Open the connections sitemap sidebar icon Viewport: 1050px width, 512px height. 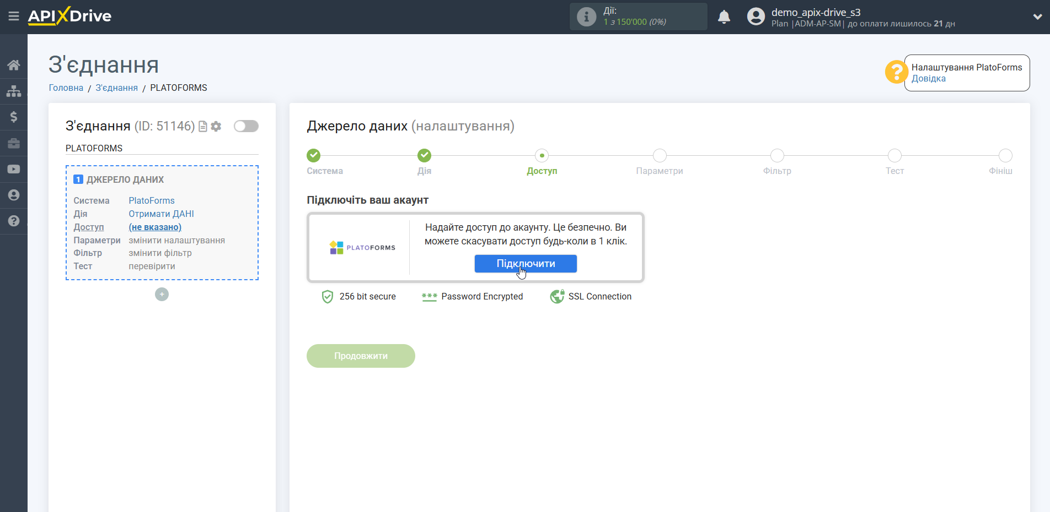tap(14, 91)
